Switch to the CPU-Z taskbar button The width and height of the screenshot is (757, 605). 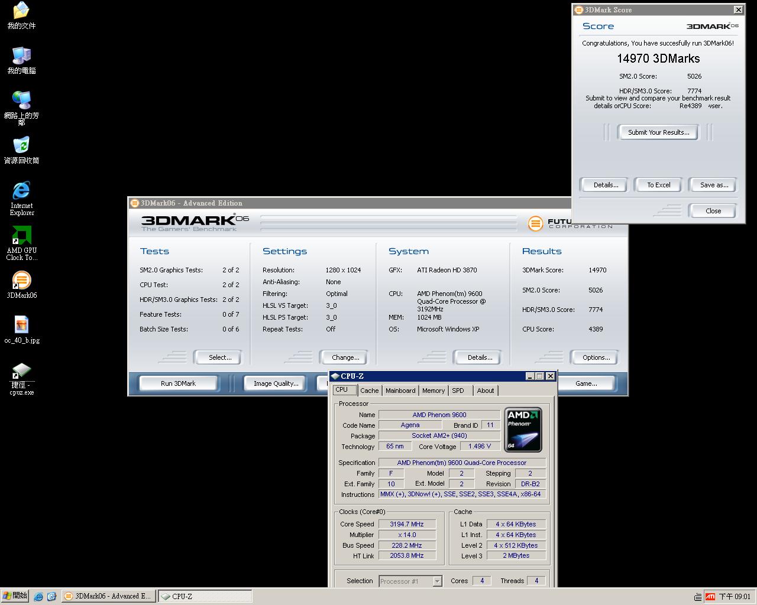205,596
